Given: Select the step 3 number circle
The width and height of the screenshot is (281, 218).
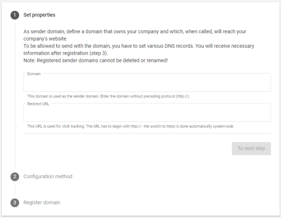Looking at the screenshot, I should coord(15,203).
